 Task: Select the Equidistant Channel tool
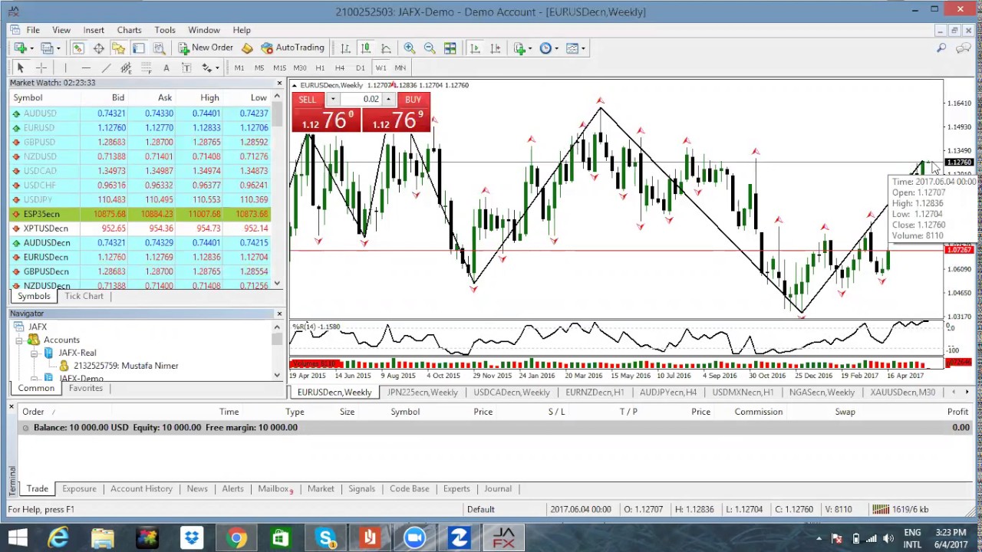click(126, 68)
